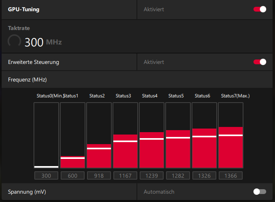Disable the Erweiterte Steuerung switch
This screenshot has height=202, width=275.
(x=260, y=62)
